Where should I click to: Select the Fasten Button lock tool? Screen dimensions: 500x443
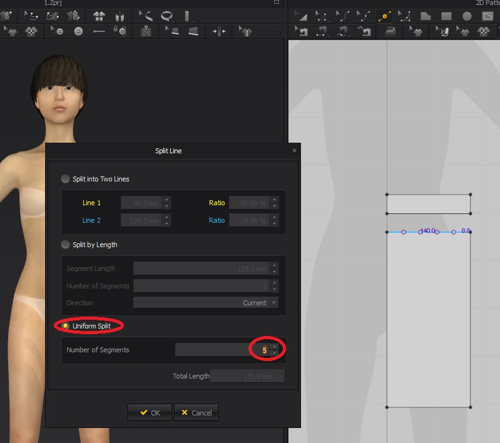coord(120,31)
